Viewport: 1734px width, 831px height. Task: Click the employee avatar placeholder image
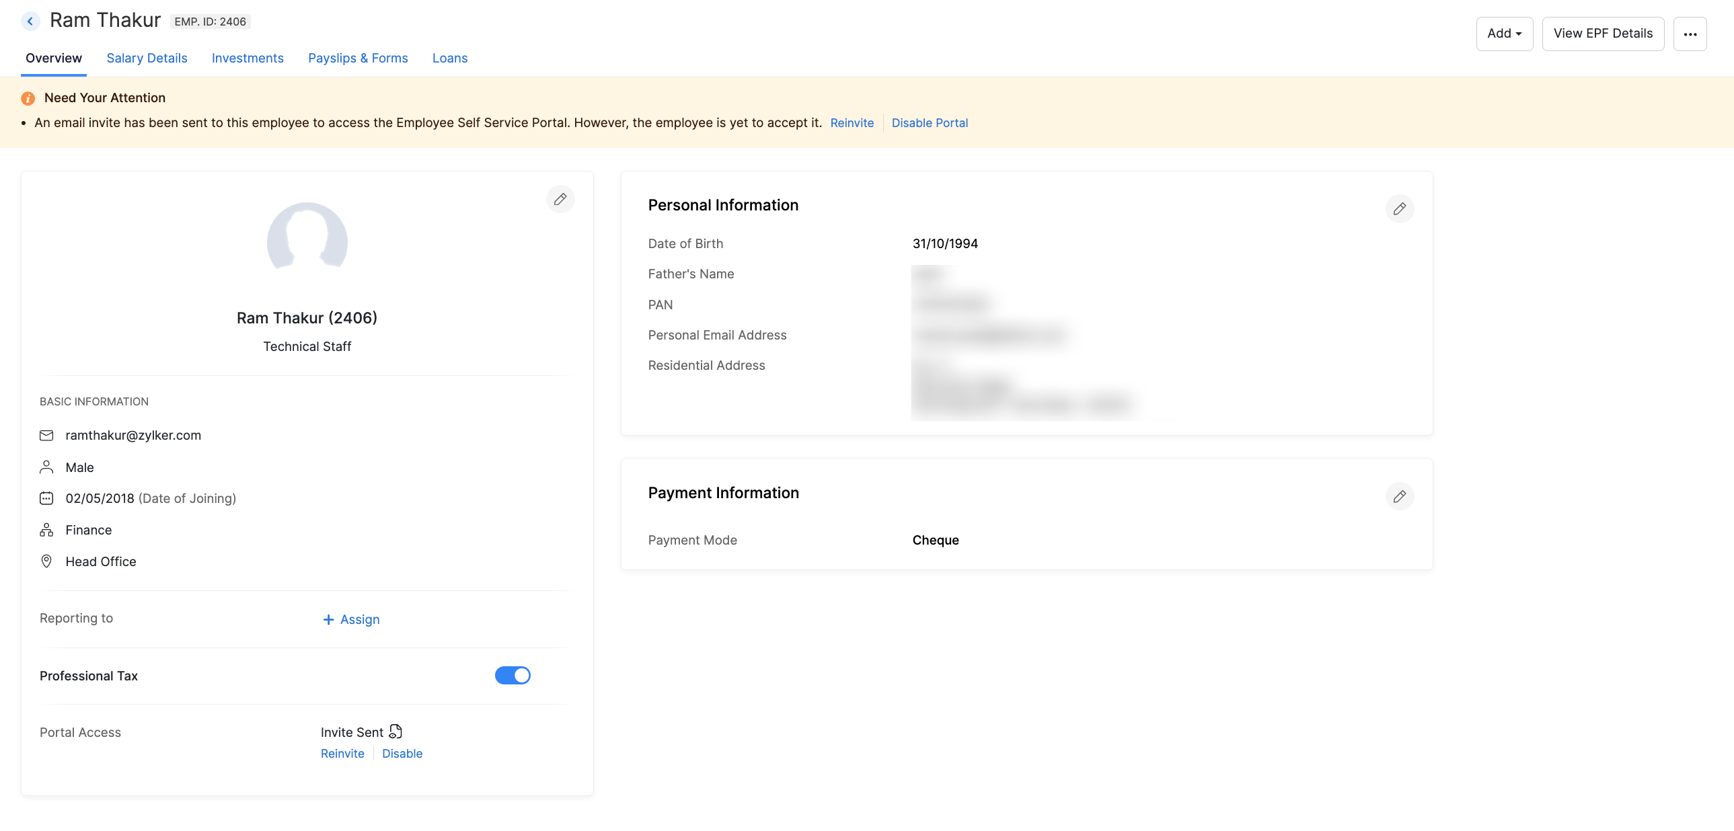(307, 239)
